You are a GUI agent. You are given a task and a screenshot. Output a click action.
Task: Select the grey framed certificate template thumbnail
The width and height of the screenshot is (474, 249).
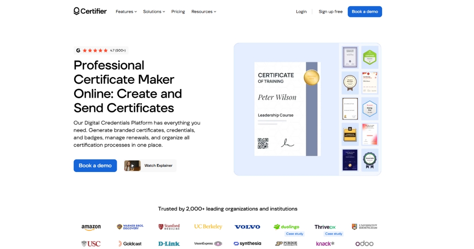point(350,57)
